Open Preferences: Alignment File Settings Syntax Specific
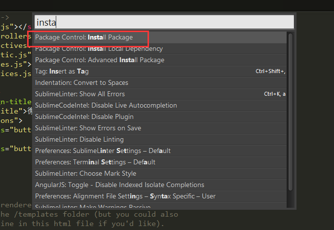The width and height of the screenshot is (334, 230). click(160, 196)
